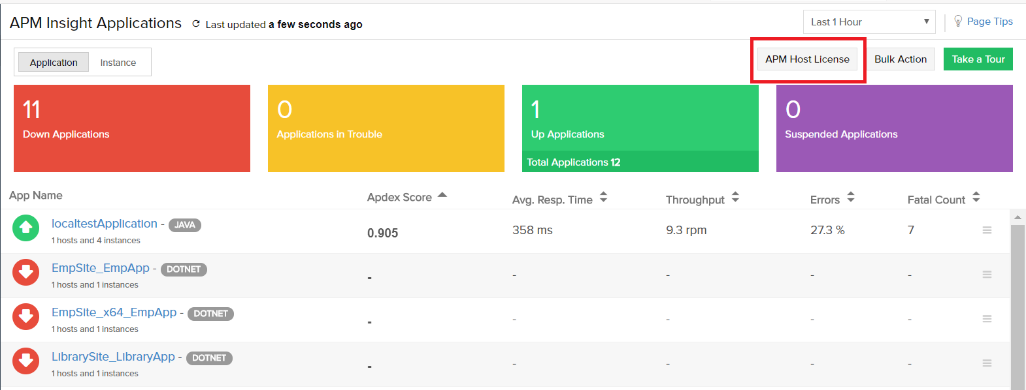Click red down status icon for LibrarySite_LibraryApp

25,361
